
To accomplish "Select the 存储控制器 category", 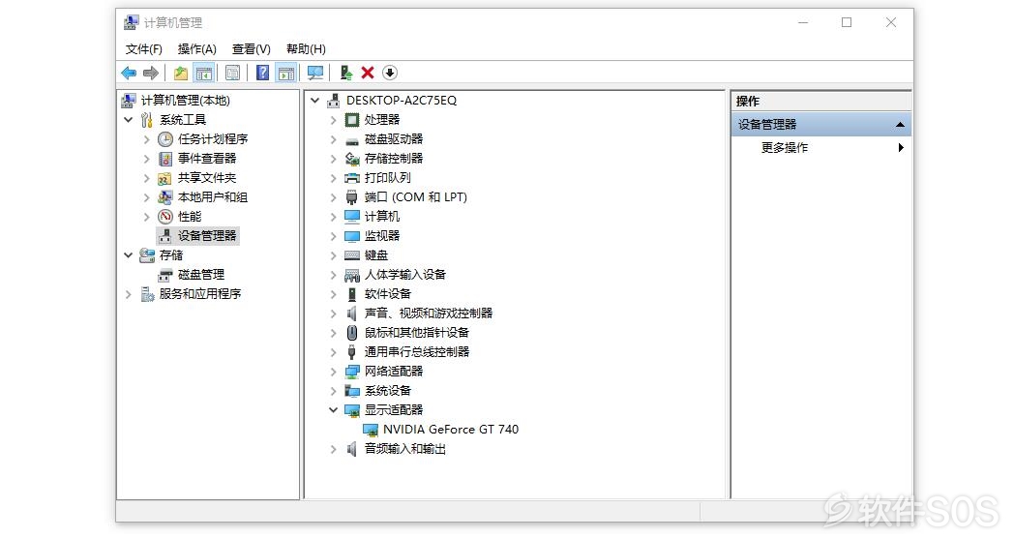I will point(393,159).
